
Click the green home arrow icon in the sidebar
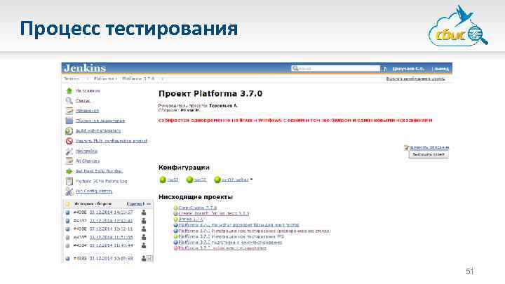click(69, 90)
